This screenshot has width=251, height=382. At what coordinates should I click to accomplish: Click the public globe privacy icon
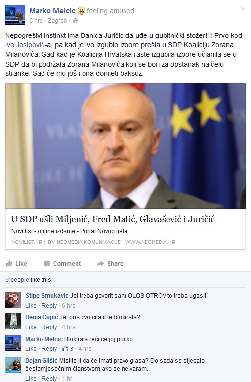75,21
